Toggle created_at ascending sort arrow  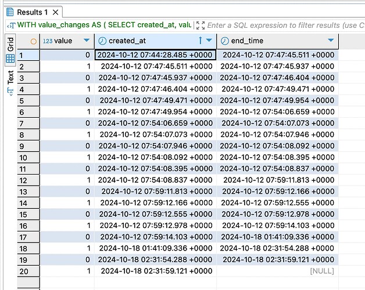tap(200, 41)
